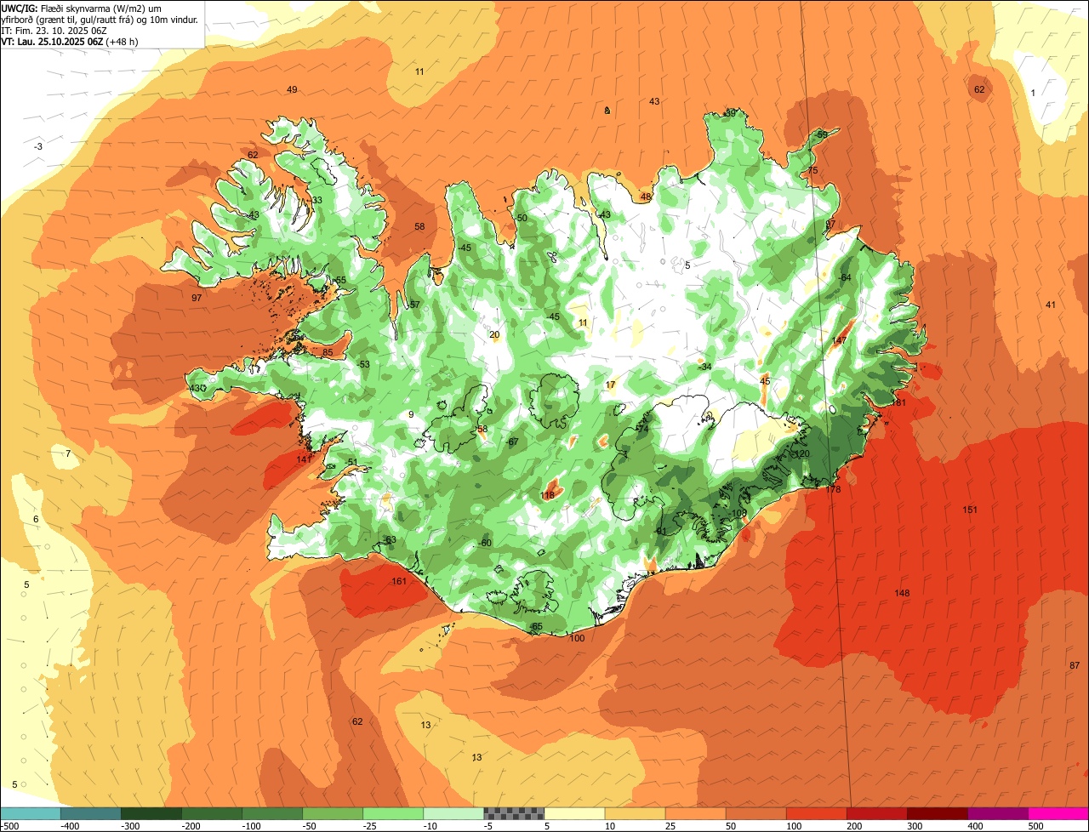Click the dark orange swatch between 50 and 100
Screen dimensions: 1089x832
[x=755, y=814]
